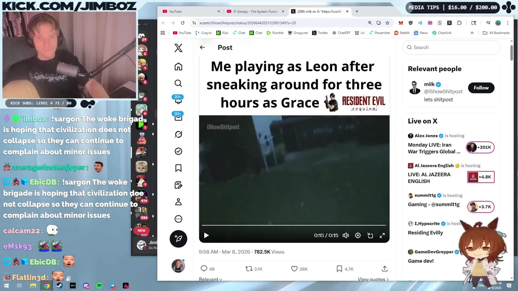Click the X Search field
This screenshot has width=518, height=291.
451,47
